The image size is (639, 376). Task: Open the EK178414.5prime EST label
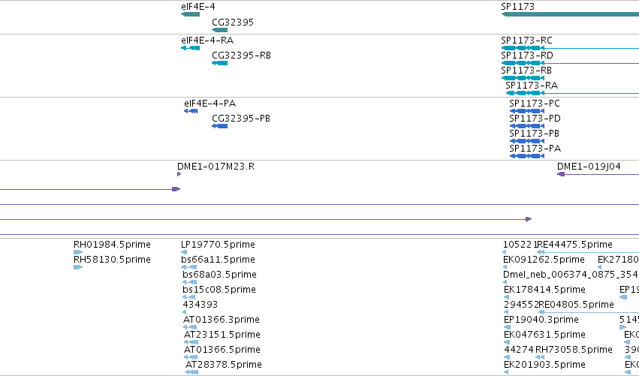[x=545, y=290]
